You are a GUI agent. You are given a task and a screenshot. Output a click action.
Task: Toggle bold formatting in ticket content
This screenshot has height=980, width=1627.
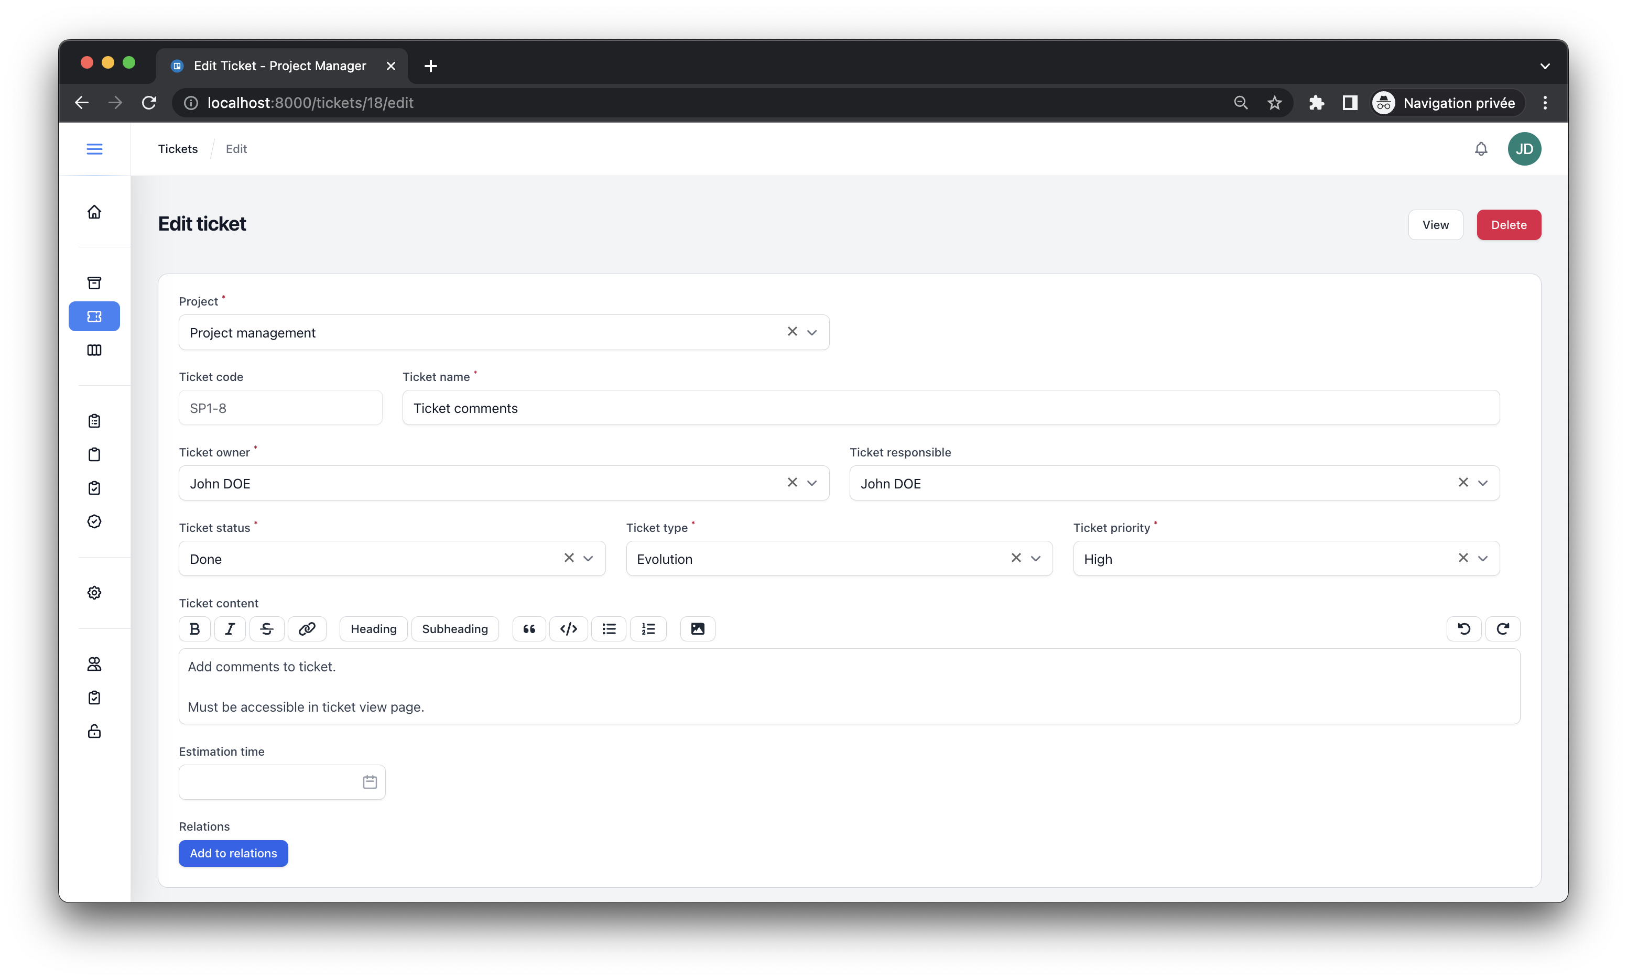(194, 629)
